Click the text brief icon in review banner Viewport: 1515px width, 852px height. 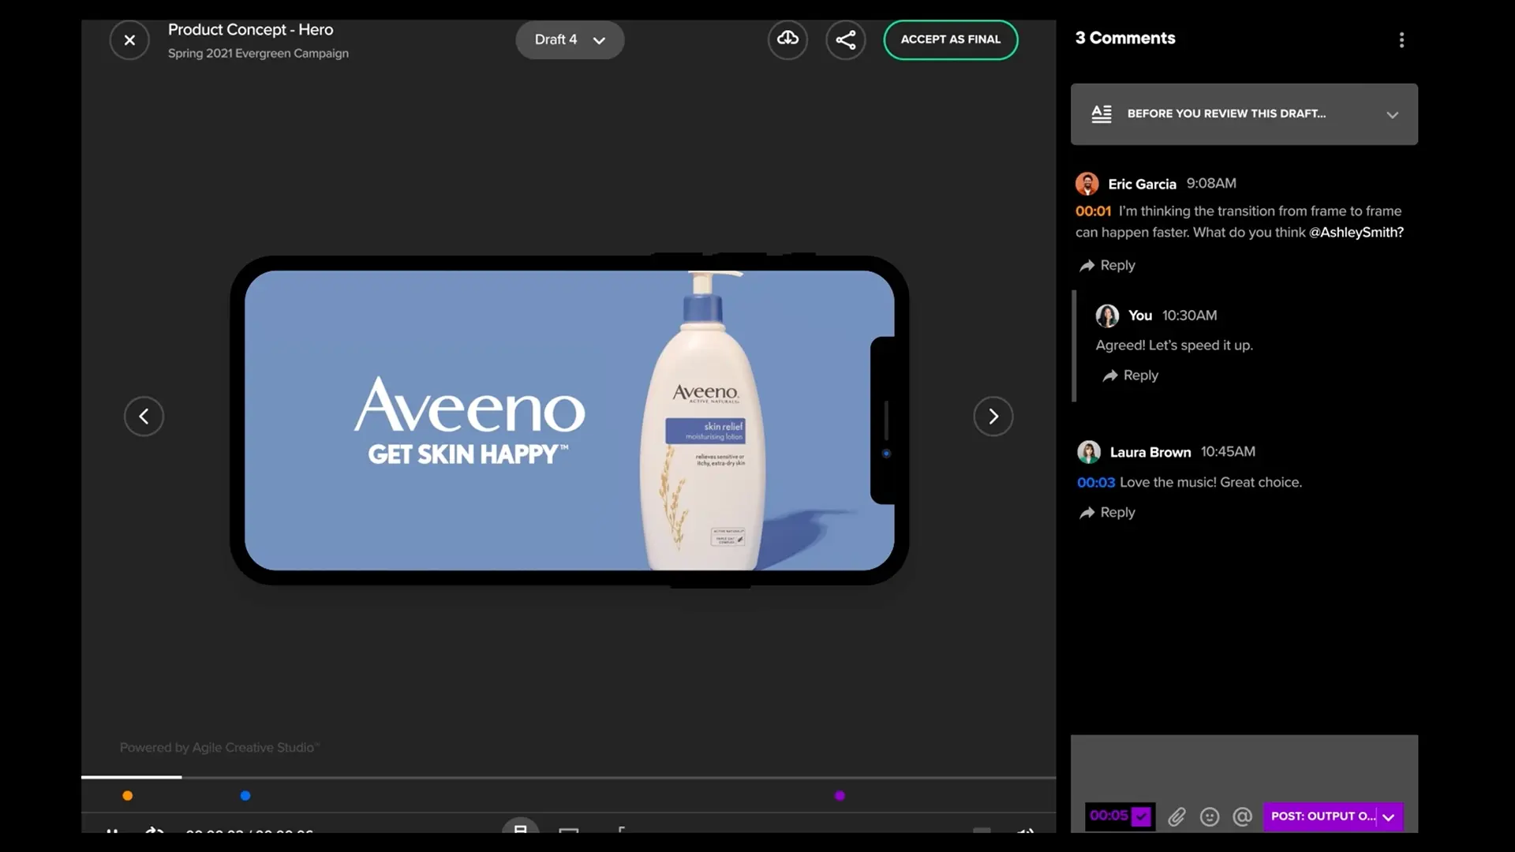(x=1102, y=114)
